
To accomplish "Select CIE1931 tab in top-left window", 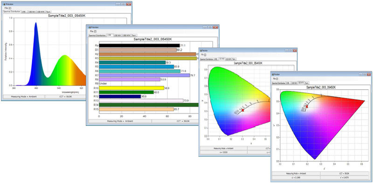I will point(32,11).
